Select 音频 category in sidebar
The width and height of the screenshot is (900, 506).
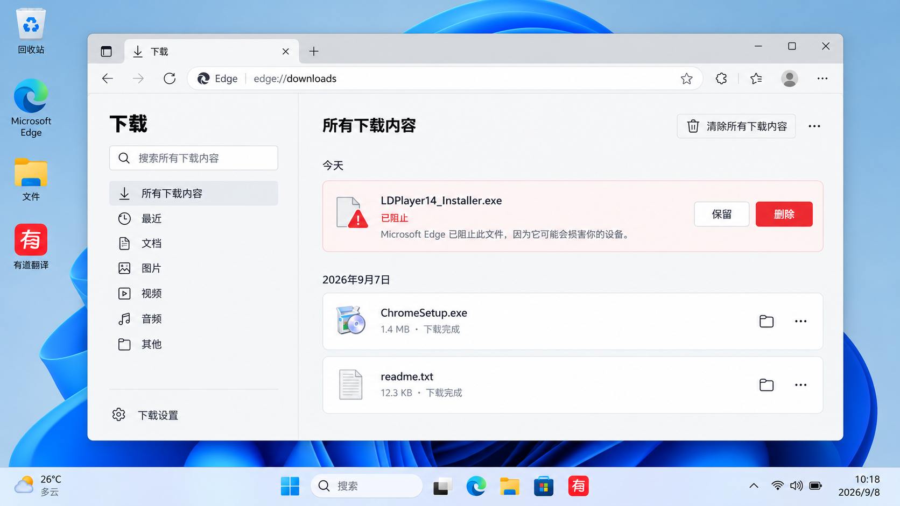(x=194, y=318)
